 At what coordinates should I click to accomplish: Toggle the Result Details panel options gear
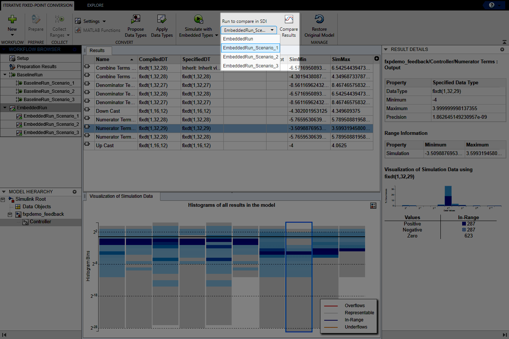502,49
